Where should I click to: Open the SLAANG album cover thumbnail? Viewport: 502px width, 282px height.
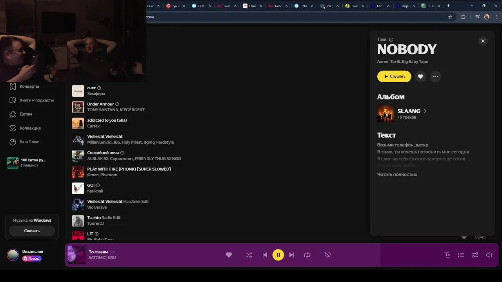(386, 114)
